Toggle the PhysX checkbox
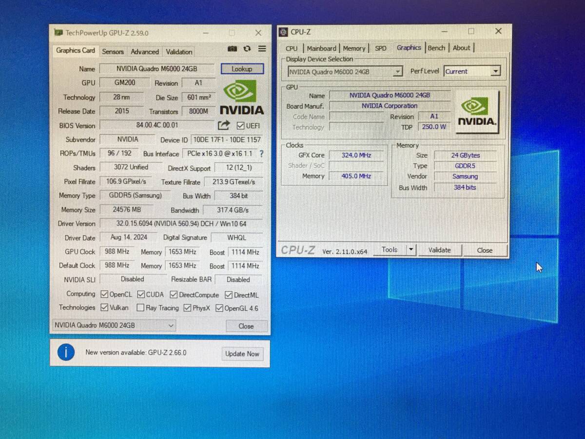 click(188, 308)
